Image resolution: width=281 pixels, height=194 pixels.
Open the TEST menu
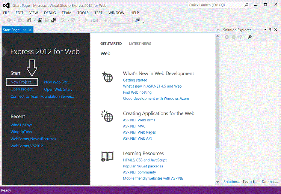98,13
